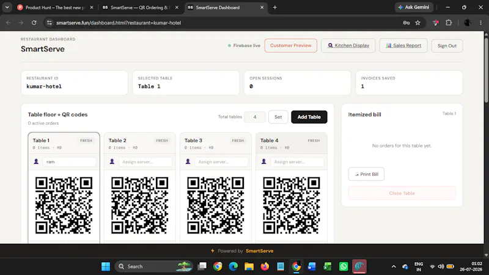Open WhatsApp from the taskbar
Viewport: 489px width, 275px height.
click(344, 266)
